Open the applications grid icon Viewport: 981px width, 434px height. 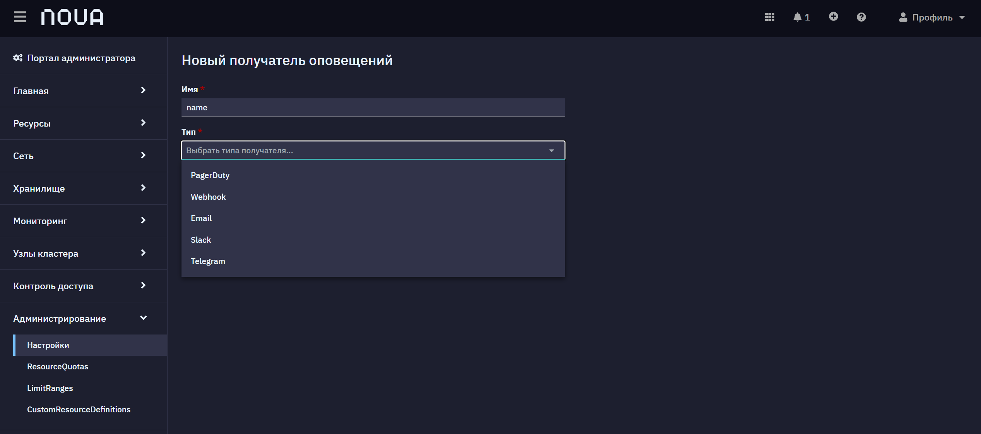(769, 17)
